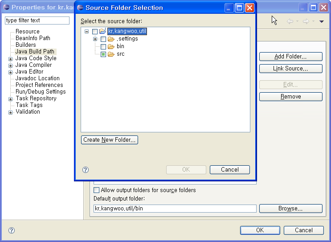Click the forward arrow in Properties window

[306, 21]
